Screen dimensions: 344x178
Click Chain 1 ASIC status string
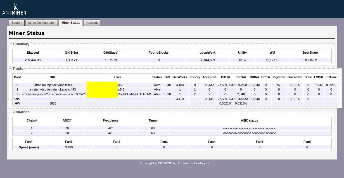(x=250, y=129)
